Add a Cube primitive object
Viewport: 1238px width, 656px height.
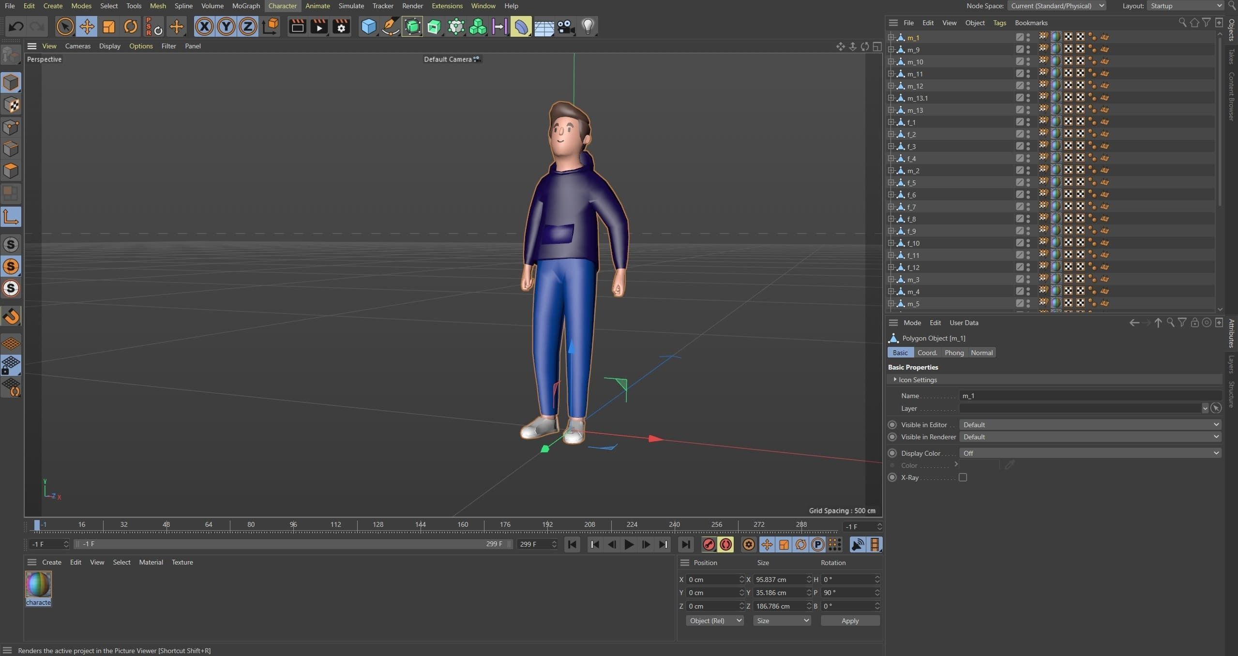pyautogui.click(x=368, y=27)
